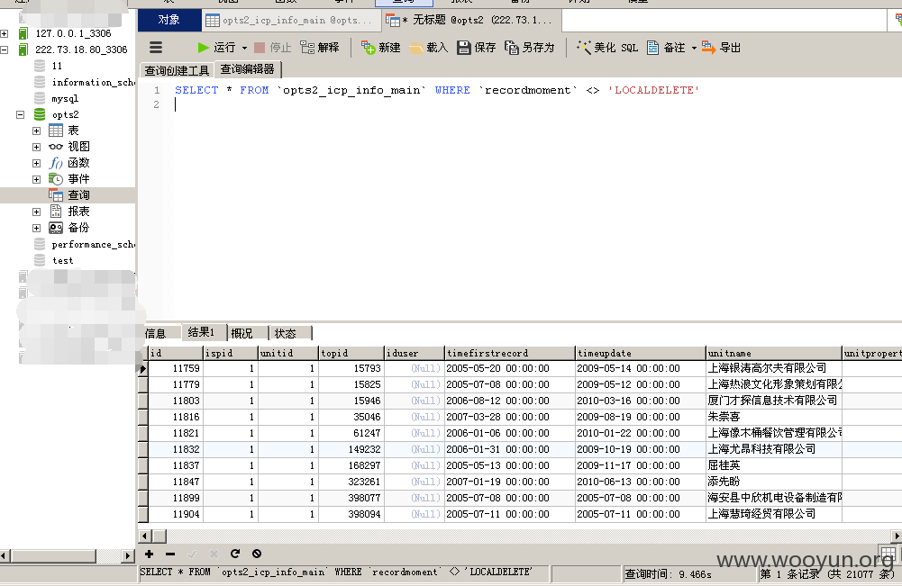
Task: Click the 解释 explain button
Action: click(x=320, y=48)
